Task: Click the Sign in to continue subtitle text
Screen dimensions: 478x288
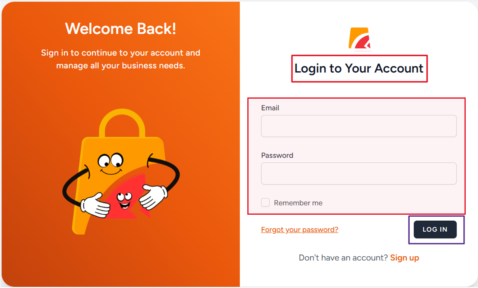Action: (121, 59)
